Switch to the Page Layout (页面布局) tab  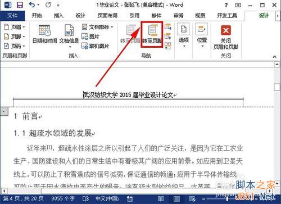coord(107,16)
